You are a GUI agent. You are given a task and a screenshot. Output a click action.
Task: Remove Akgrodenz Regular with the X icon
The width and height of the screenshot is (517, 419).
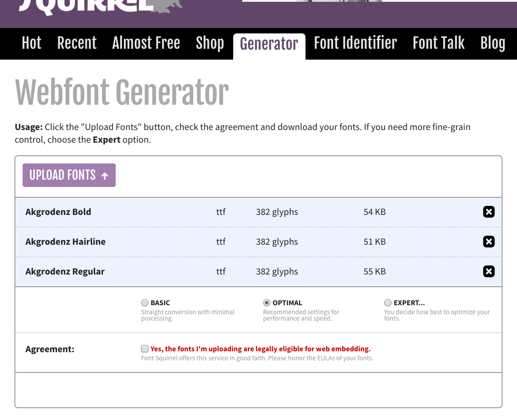coord(489,271)
